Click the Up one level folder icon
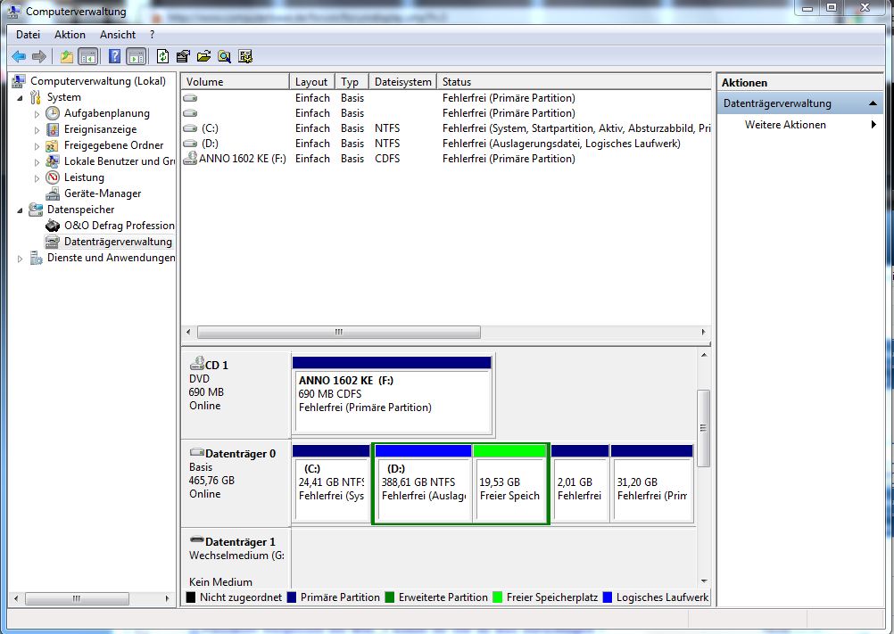 tap(67, 56)
